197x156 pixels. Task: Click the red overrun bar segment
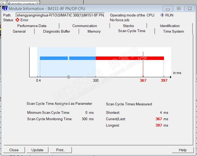tap(130, 58)
